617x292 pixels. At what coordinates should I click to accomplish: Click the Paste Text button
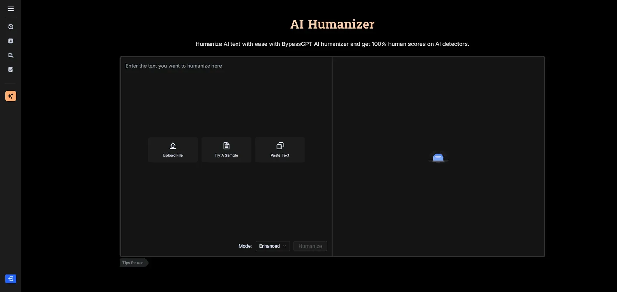click(280, 150)
